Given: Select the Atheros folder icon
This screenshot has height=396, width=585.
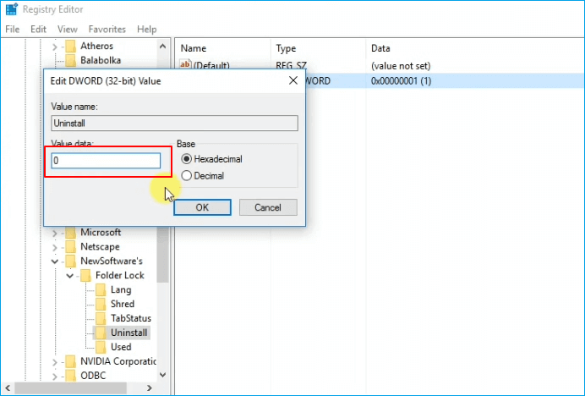Looking at the screenshot, I should point(70,46).
